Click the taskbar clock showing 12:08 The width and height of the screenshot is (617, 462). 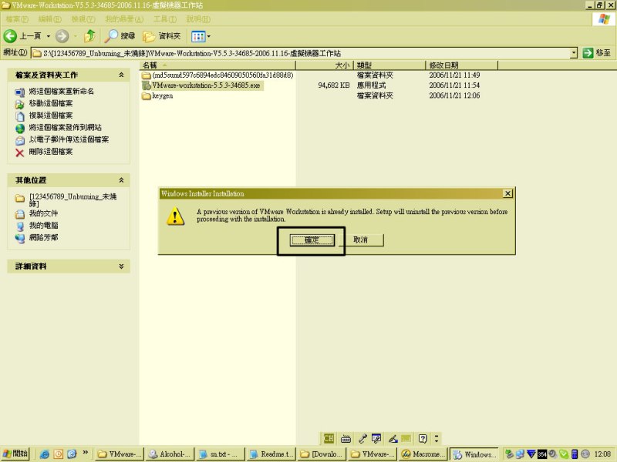(x=602, y=454)
